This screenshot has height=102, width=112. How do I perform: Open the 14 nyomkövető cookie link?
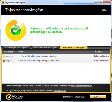click(30, 56)
